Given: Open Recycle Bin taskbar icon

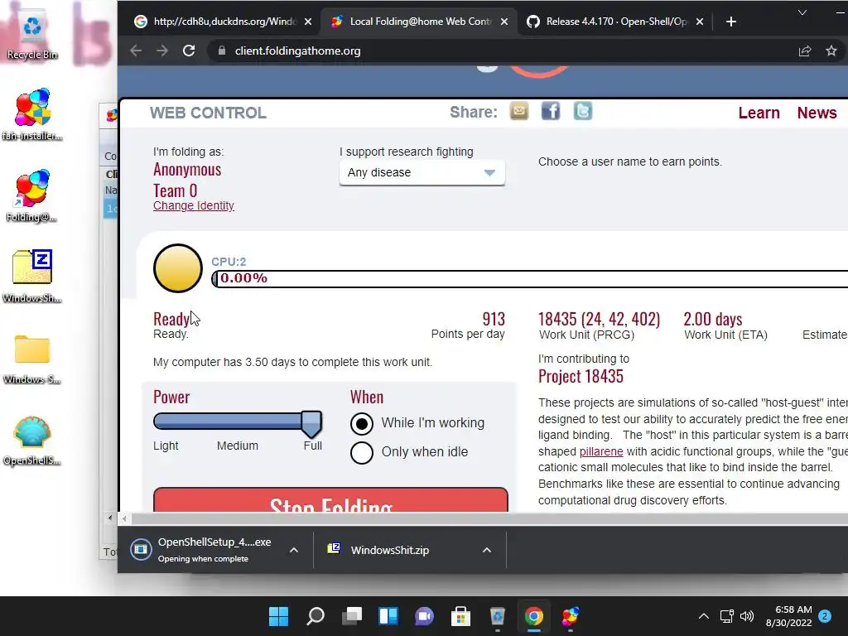Looking at the screenshot, I should tap(497, 616).
